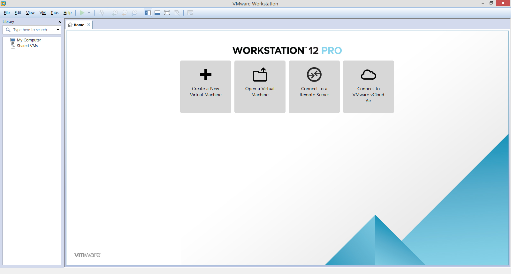This screenshot has width=511, height=274.
Task: Close the Home tab
Action: [89, 25]
